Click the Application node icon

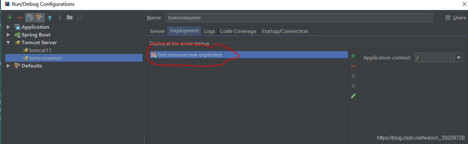(17, 27)
